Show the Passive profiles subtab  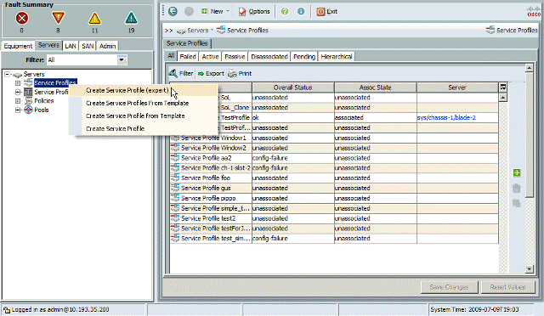pyautogui.click(x=235, y=57)
